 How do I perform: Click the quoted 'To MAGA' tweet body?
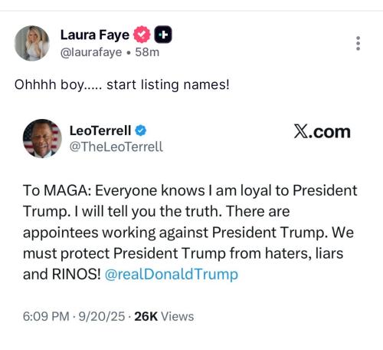click(190, 233)
